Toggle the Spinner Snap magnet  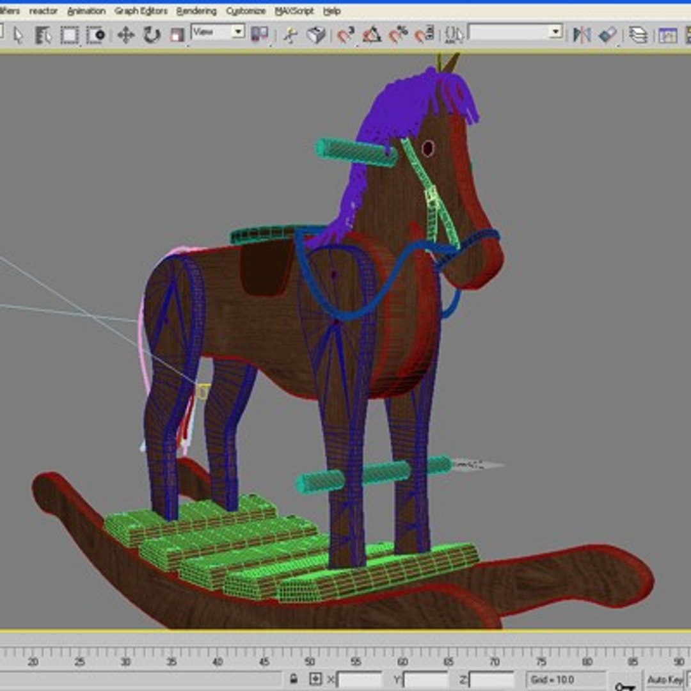424,35
